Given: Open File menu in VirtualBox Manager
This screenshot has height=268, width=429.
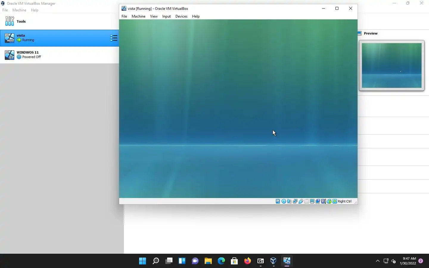Looking at the screenshot, I should coord(5,10).
